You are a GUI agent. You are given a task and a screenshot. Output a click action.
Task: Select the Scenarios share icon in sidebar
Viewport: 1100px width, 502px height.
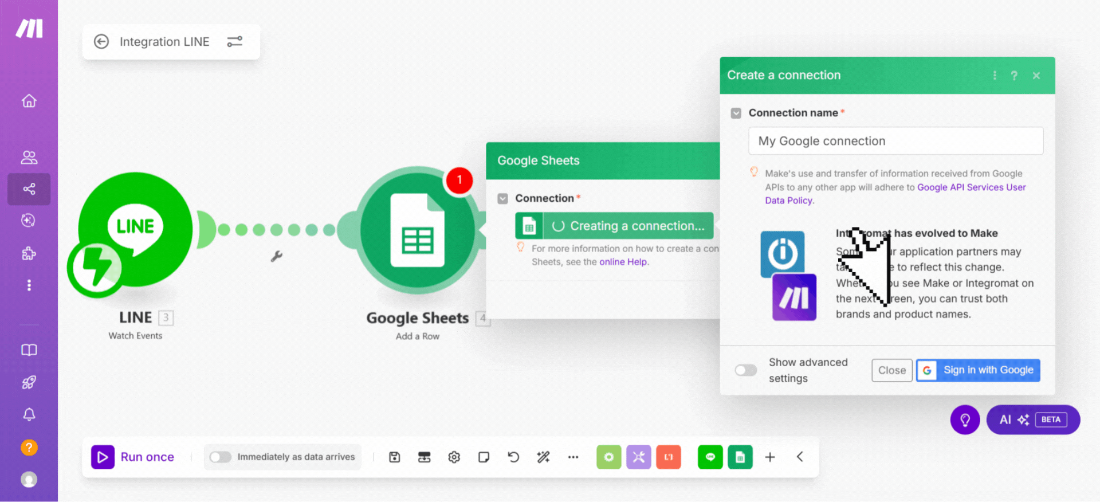pyautogui.click(x=29, y=189)
